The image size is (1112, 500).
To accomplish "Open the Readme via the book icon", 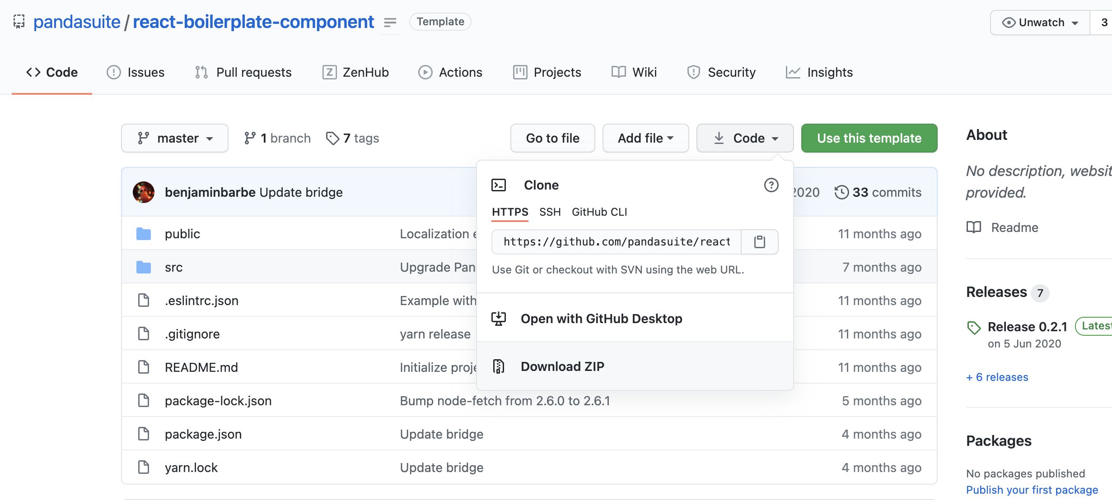I will 974,227.
